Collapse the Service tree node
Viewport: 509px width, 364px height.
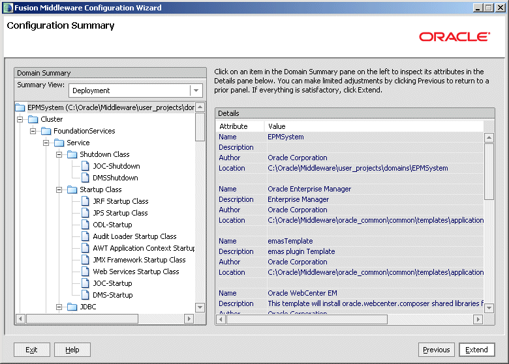click(46, 143)
